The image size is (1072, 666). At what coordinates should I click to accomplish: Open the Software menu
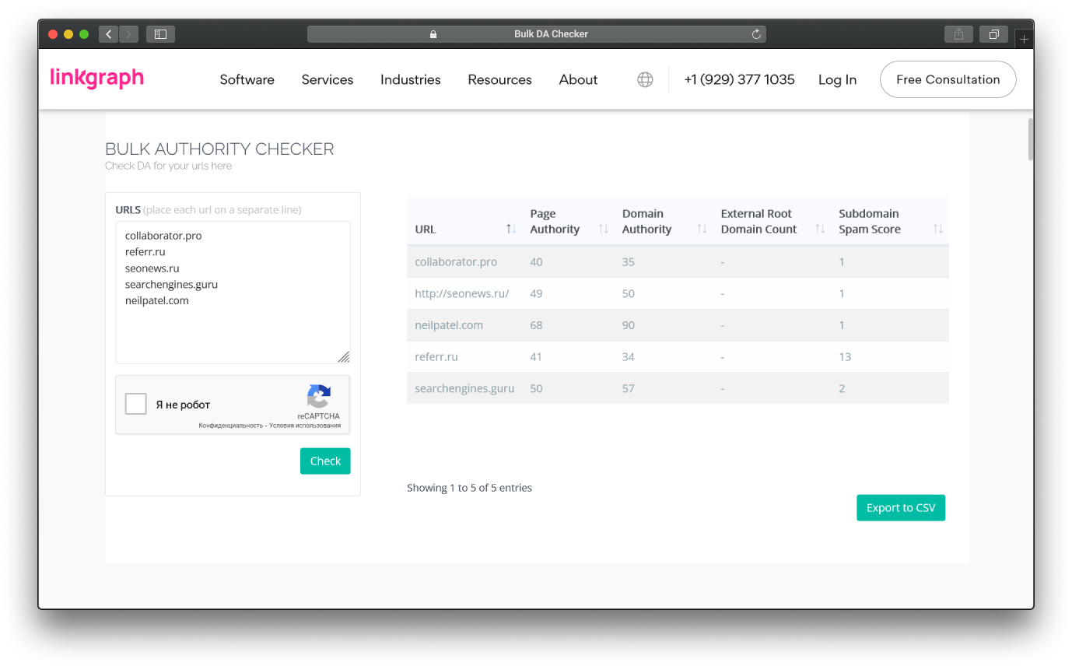click(x=247, y=79)
